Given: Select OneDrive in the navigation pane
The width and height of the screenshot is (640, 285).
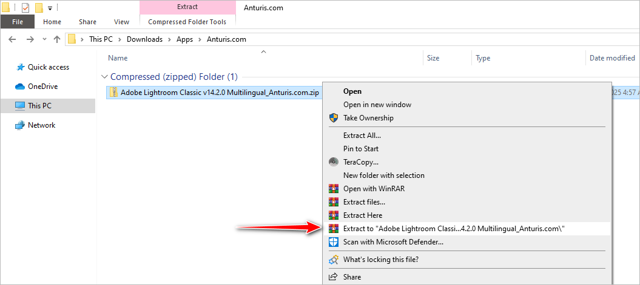Looking at the screenshot, I should [42, 87].
